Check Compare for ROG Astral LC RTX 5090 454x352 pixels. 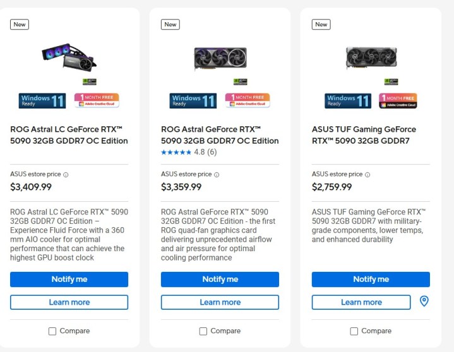[x=52, y=331]
